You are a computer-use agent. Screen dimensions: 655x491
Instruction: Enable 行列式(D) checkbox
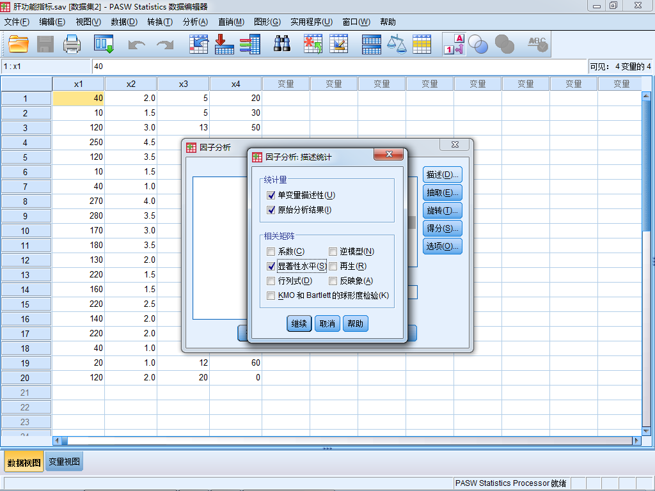click(271, 281)
